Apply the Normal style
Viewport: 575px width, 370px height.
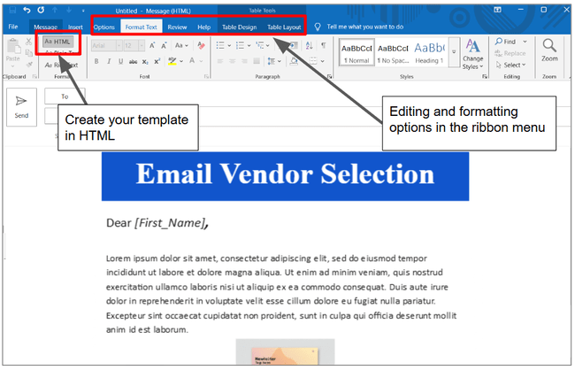coord(356,53)
